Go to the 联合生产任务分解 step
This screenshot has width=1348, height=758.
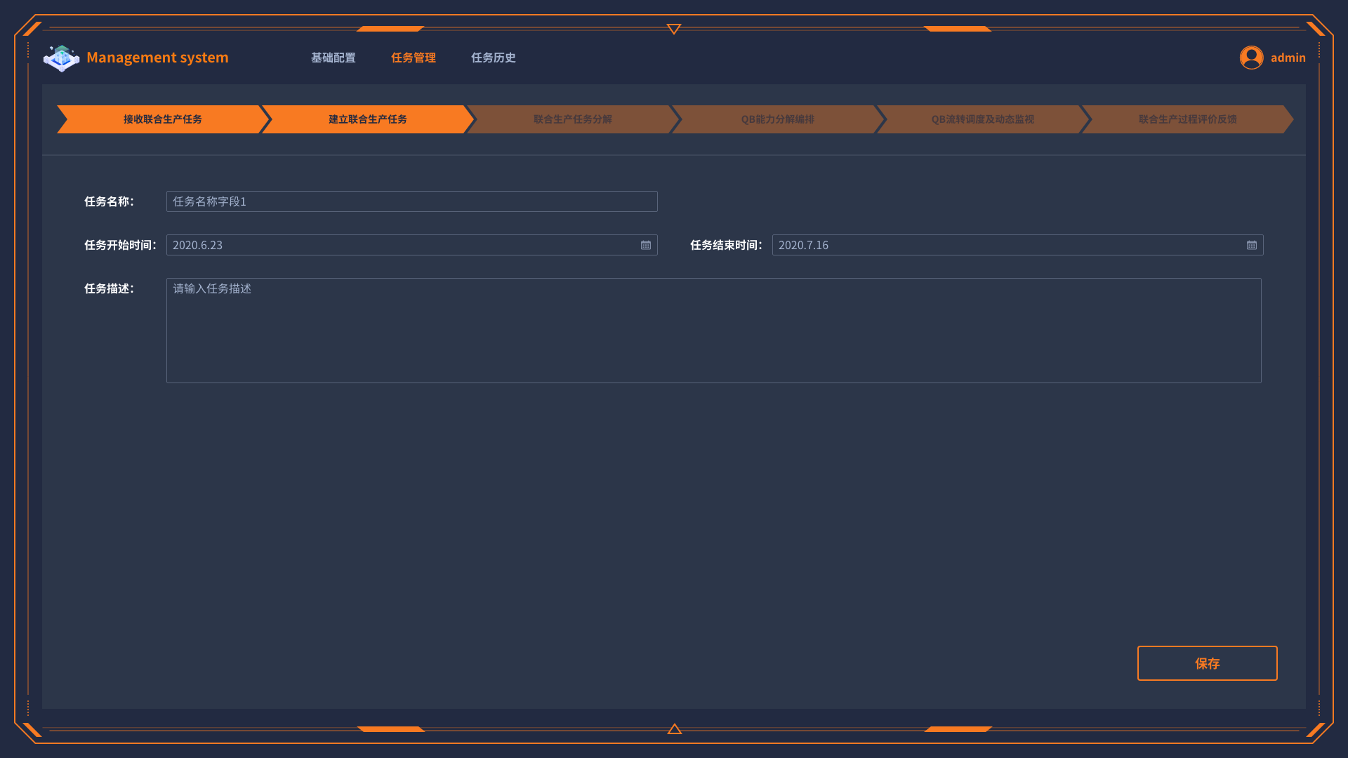pos(573,119)
